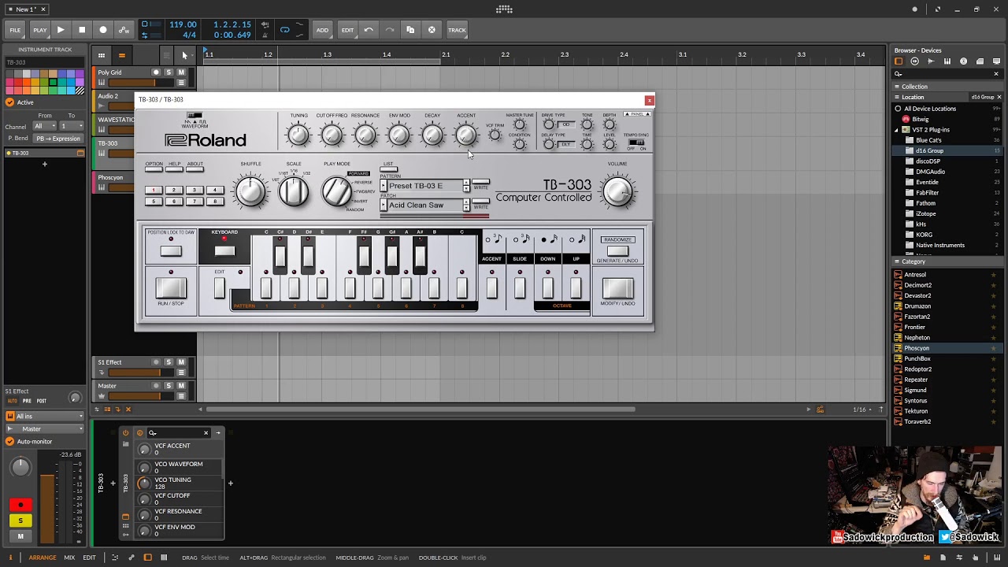Click the duplicate/copy icon in toolbar
The width and height of the screenshot is (1008, 567).
[x=410, y=30]
